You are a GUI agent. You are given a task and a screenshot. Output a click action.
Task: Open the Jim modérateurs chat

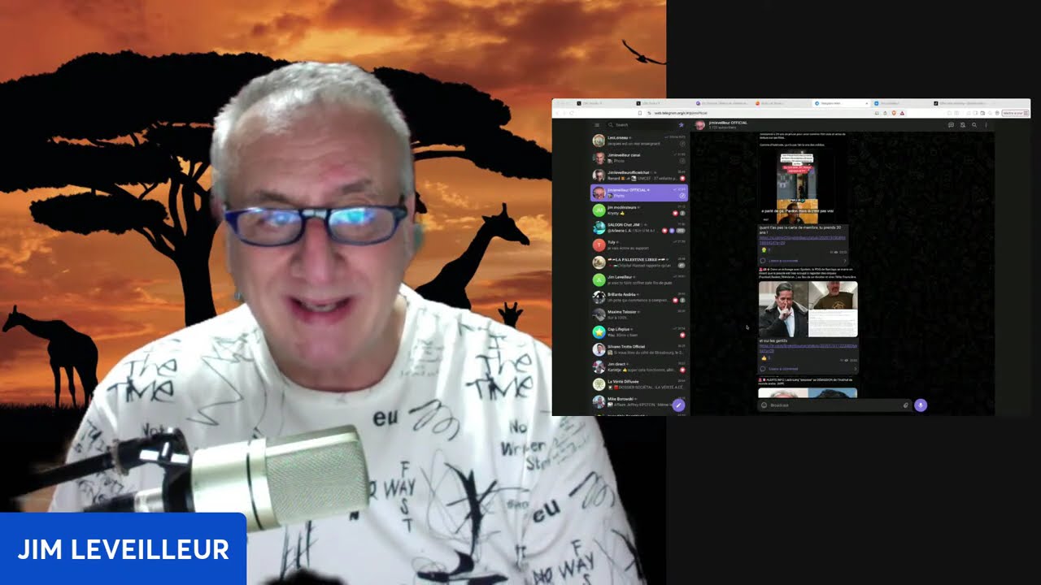point(639,210)
